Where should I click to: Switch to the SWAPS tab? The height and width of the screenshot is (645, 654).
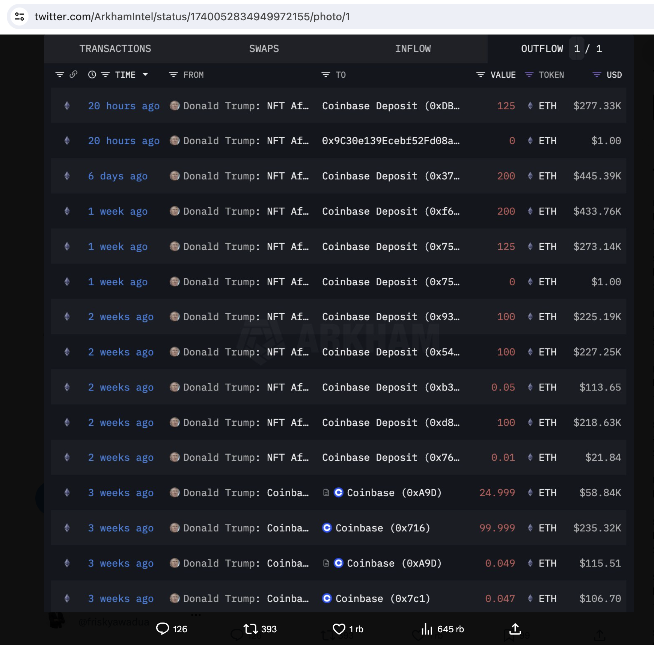[x=264, y=49]
